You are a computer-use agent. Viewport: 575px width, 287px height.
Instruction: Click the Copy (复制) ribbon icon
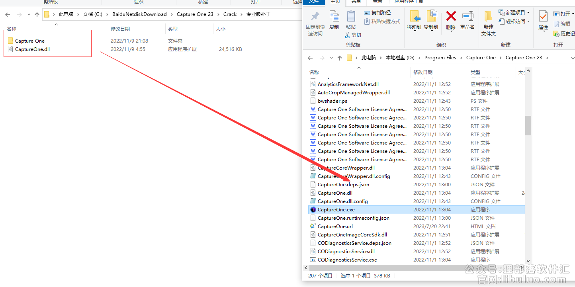[x=334, y=17]
